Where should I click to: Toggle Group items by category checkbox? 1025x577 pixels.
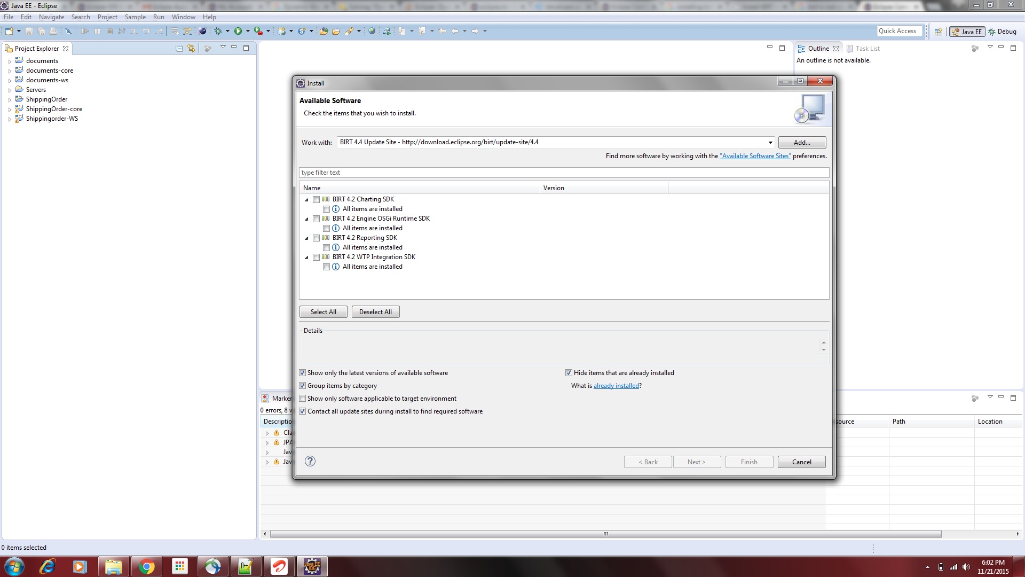click(x=303, y=386)
